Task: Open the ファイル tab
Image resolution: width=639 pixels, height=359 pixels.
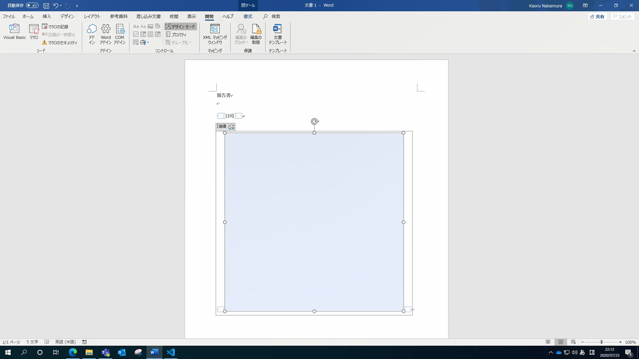Action: click(9, 16)
